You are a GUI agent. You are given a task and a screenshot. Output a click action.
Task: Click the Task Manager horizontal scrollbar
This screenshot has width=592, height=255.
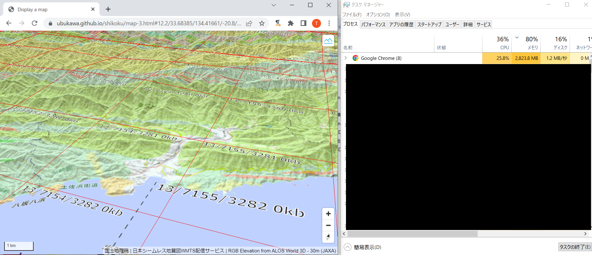point(413,234)
